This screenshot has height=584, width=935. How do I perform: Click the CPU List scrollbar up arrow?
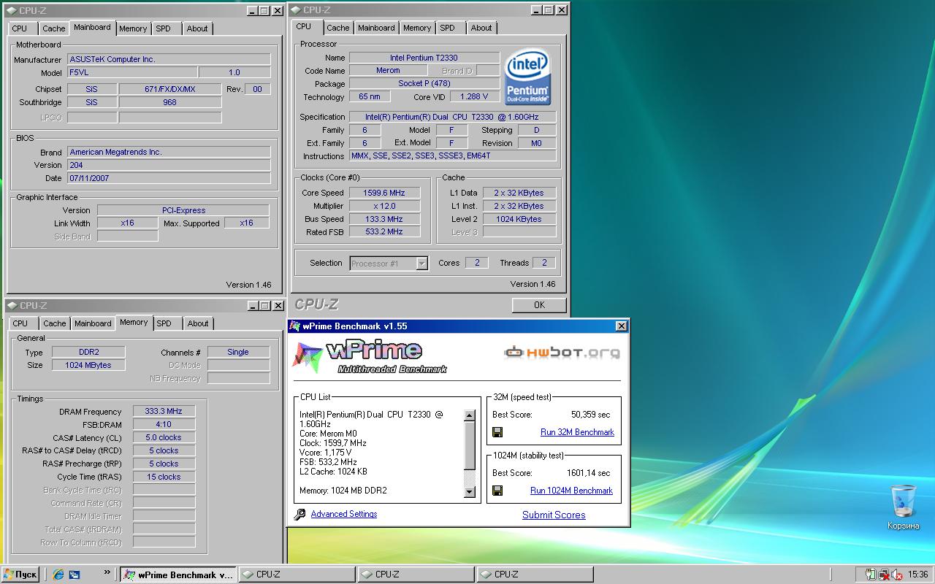[x=470, y=415]
